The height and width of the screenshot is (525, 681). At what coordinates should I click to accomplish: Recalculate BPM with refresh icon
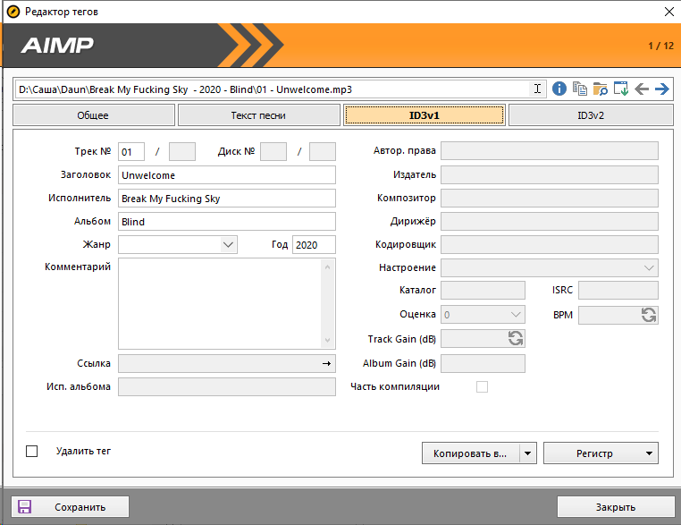[649, 315]
